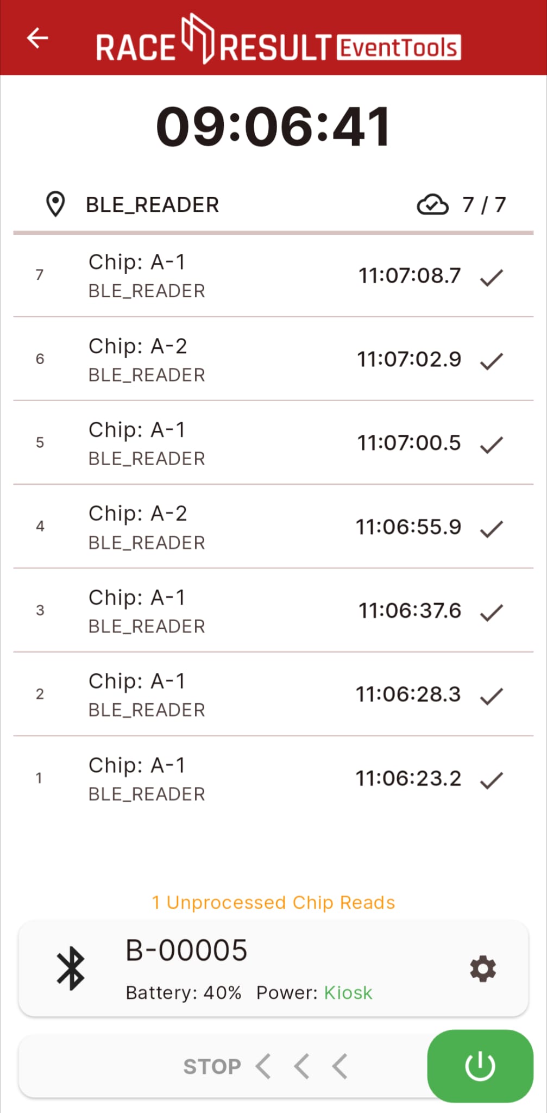This screenshot has width=547, height=1113.
Task: Tap checkmark for read number 7
Action: pyautogui.click(x=492, y=277)
